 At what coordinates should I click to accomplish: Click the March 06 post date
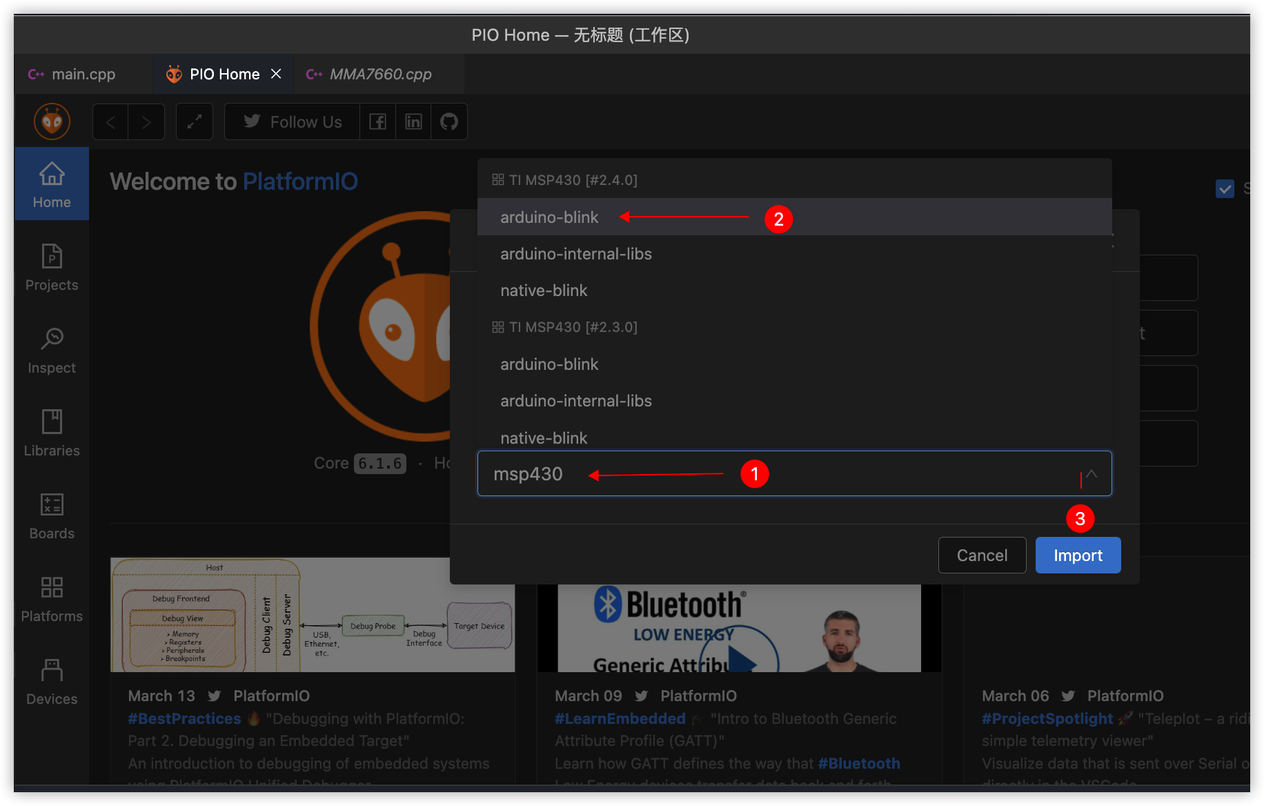coord(1016,696)
